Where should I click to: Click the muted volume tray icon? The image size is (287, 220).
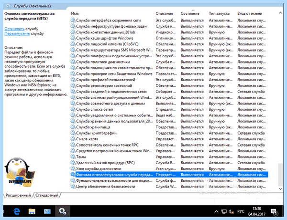[231, 211]
